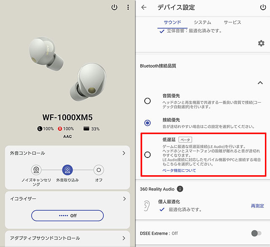The image size is (270, 247).
Task: Expand the イコライザー chevron
Action: point(124,199)
